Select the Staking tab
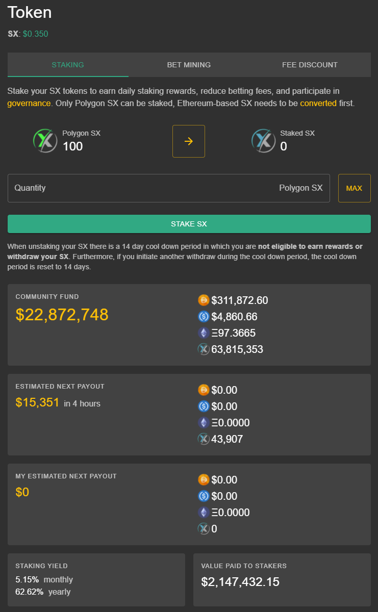Screen dimensions: 378x612 68,65
